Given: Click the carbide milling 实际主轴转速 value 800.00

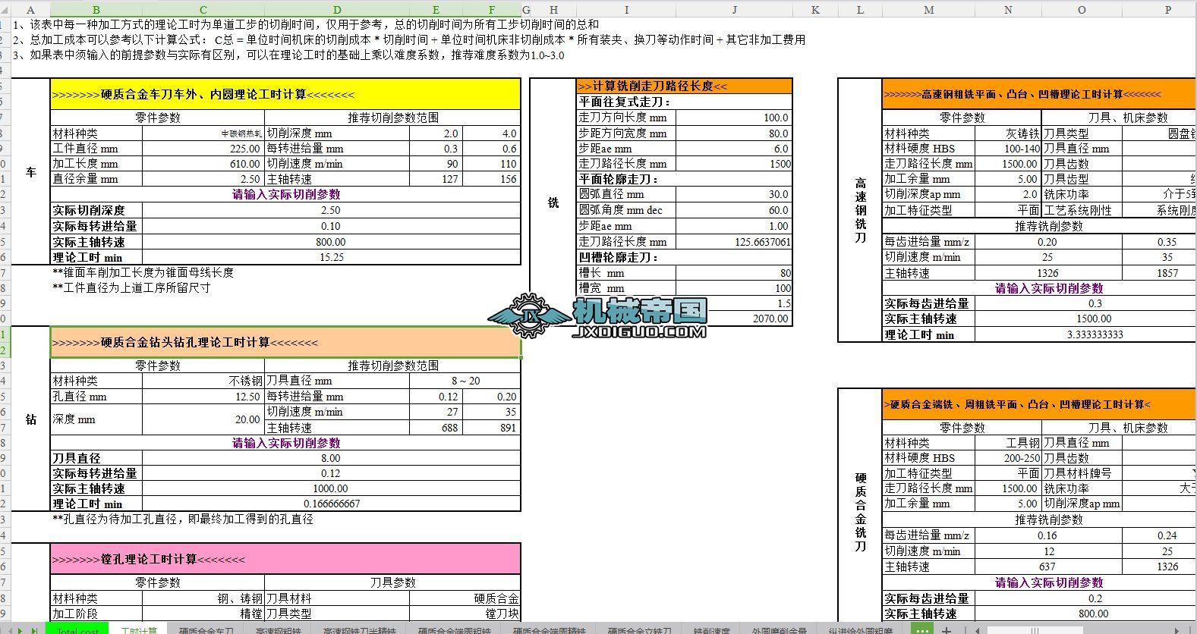Looking at the screenshot, I should coord(1085,614).
